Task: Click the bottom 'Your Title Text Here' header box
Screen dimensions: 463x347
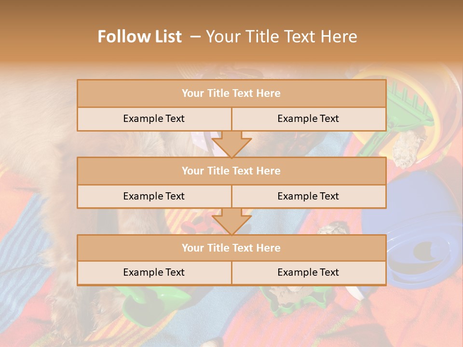Action: (231, 248)
